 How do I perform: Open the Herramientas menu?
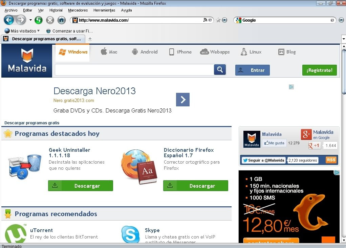(x=104, y=10)
